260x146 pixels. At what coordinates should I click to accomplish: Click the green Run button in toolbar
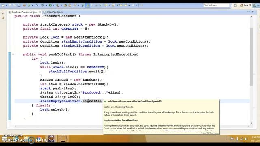click(50, 5)
